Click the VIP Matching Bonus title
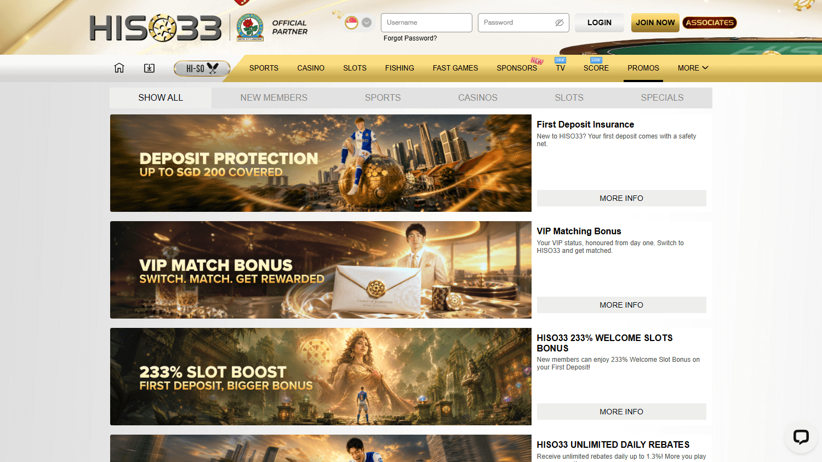Viewport: 822px width, 462px height. coord(579,232)
